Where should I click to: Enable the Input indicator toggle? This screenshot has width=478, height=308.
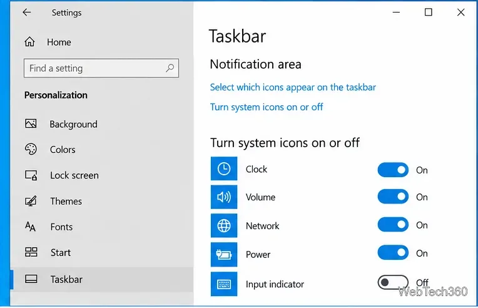click(393, 282)
